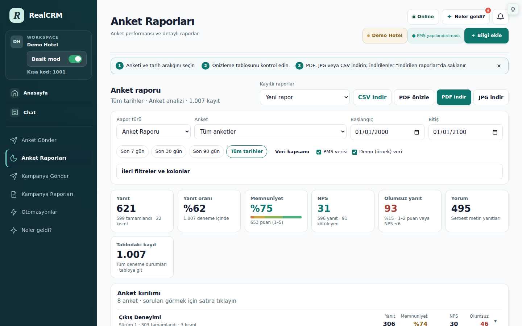Image resolution: width=522 pixels, height=326 pixels.
Task: Open the Anket selection dropdown
Action: pyautogui.click(x=270, y=132)
